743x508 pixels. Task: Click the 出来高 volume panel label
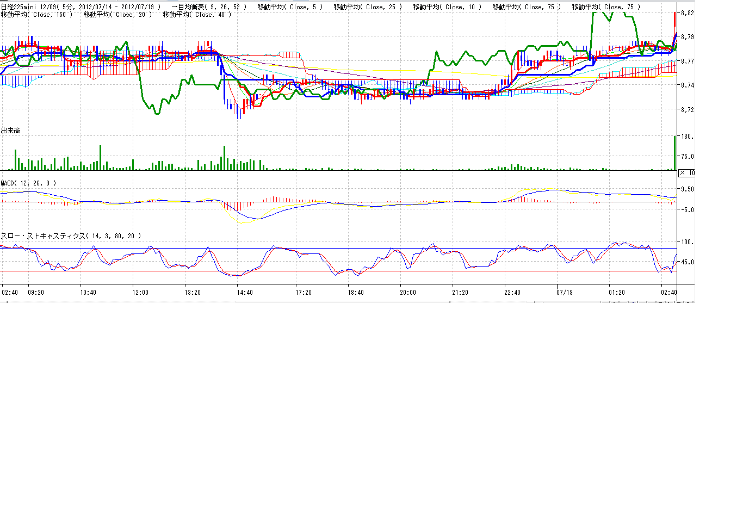[x=11, y=131]
